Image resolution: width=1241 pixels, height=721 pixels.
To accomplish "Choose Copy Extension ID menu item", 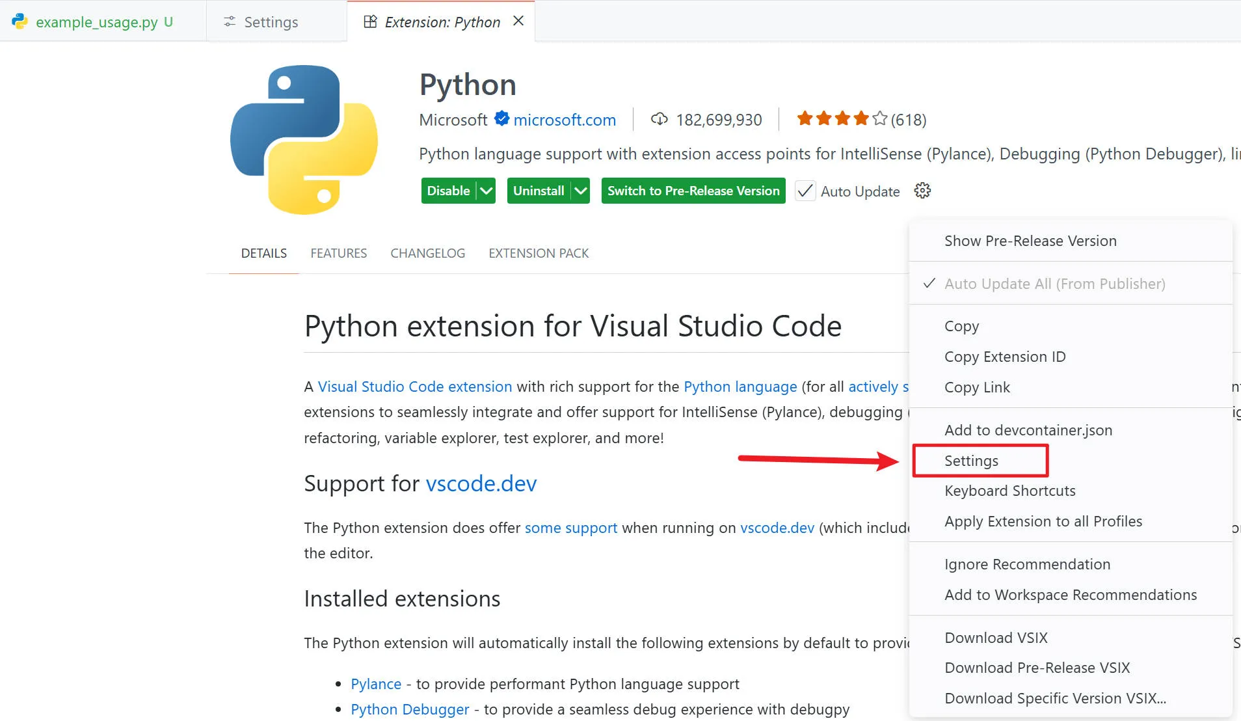I will pos(1005,357).
